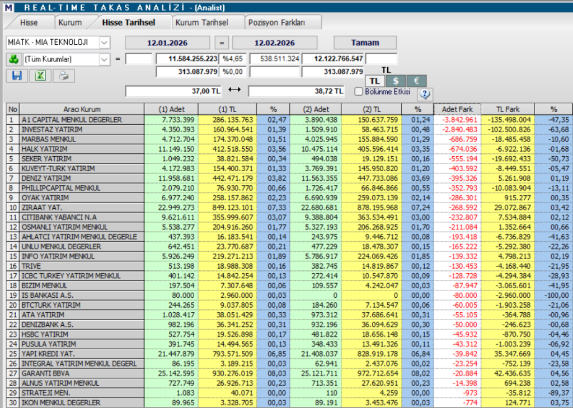Click the 37,00 TL price field
Screen dimensions: 573x408
173,91
